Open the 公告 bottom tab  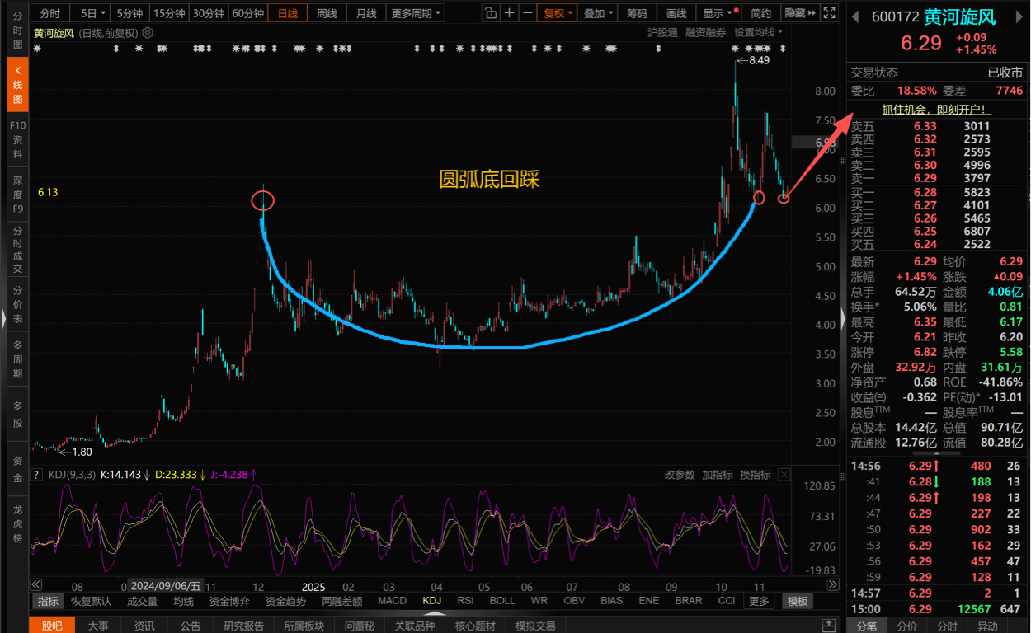click(191, 626)
